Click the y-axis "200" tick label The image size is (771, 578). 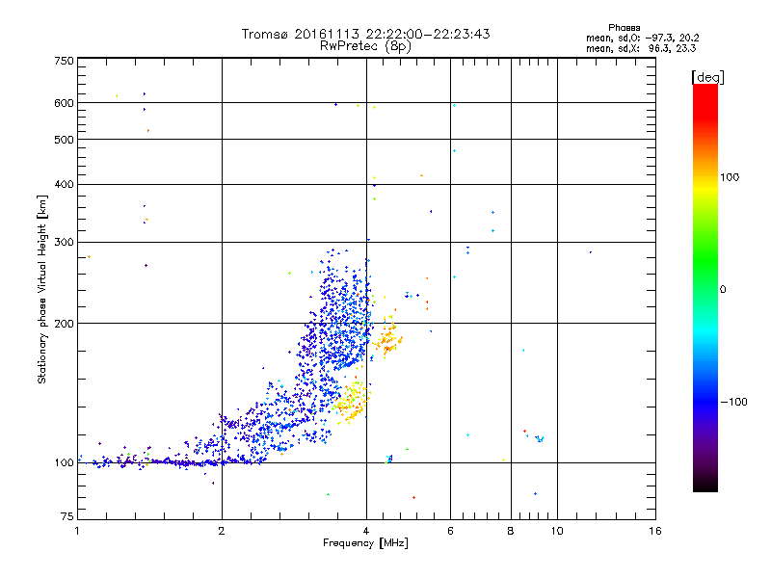[65, 324]
